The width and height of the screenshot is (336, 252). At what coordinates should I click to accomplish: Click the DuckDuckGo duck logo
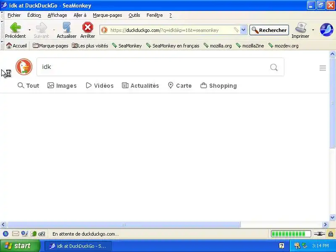24,67
